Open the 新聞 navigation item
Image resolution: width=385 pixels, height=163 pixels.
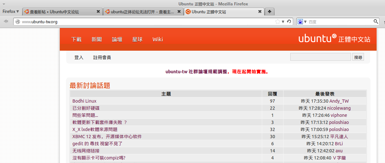pyautogui.click(x=97, y=39)
